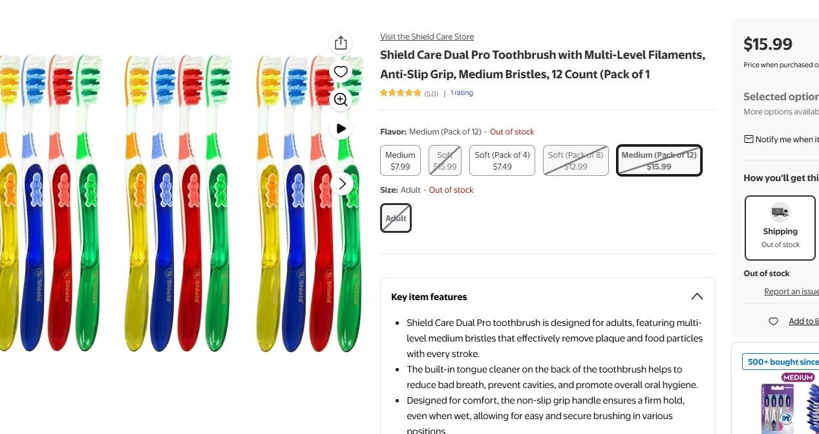Pick the Medium (Pack of 12) variant
Viewport: 819px width, 434px height.
coord(659,160)
